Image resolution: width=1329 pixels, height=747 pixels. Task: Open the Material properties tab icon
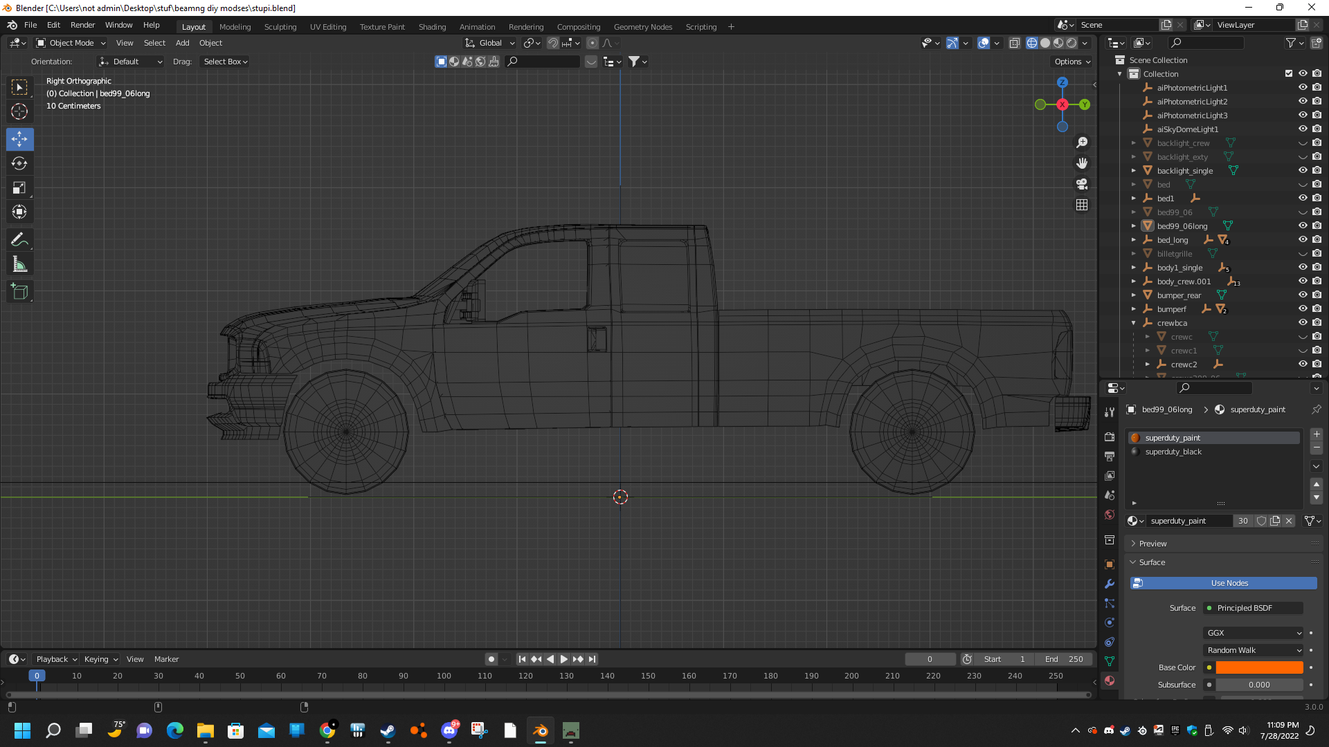click(x=1110, y=681)
